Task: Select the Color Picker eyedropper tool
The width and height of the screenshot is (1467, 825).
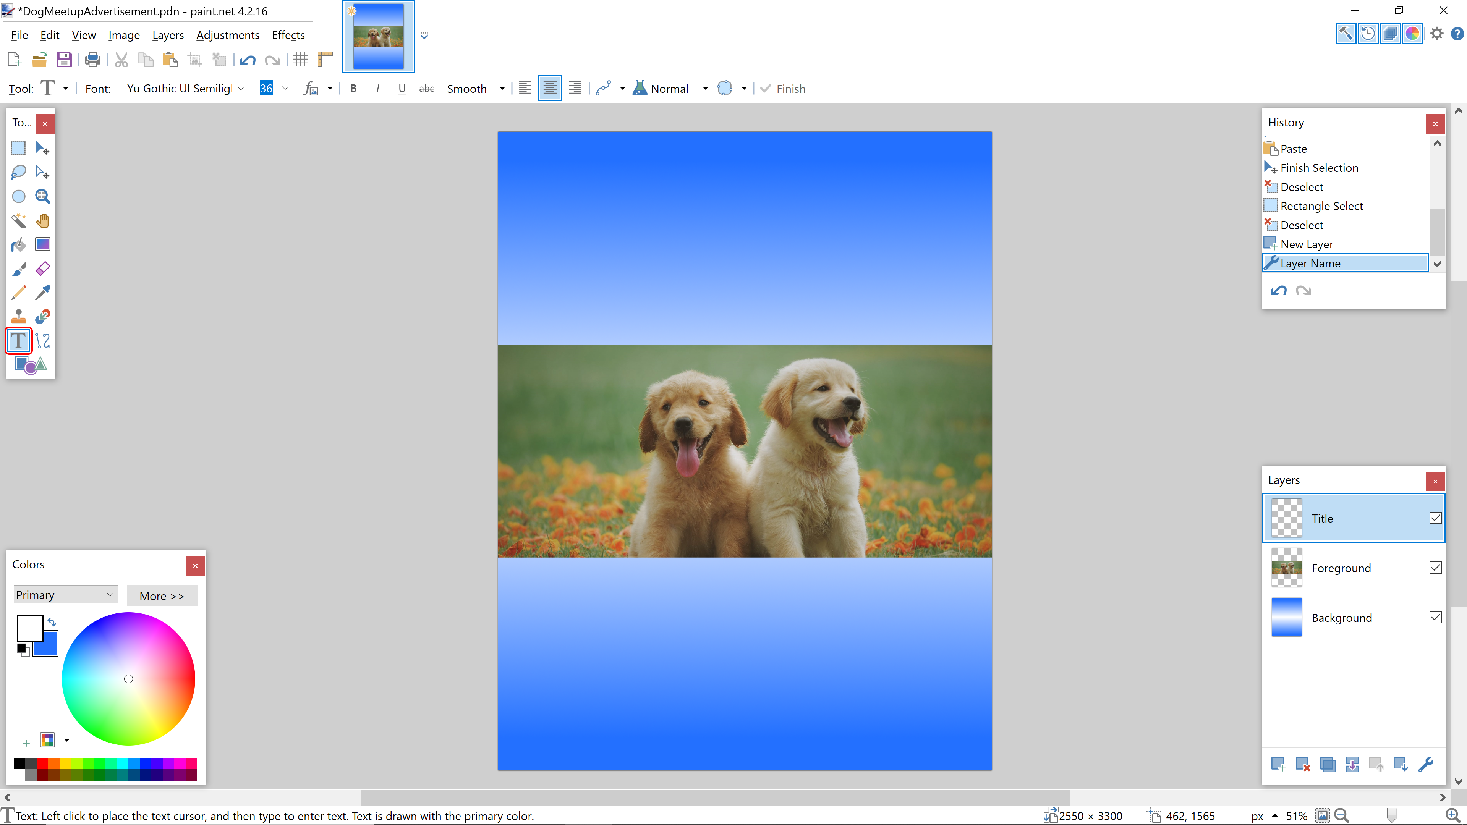Action: pos(43,293)
